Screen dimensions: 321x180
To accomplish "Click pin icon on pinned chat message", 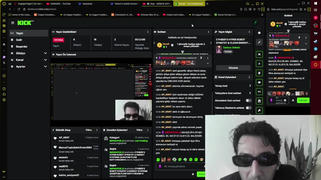I will click(x=201, y=58).
